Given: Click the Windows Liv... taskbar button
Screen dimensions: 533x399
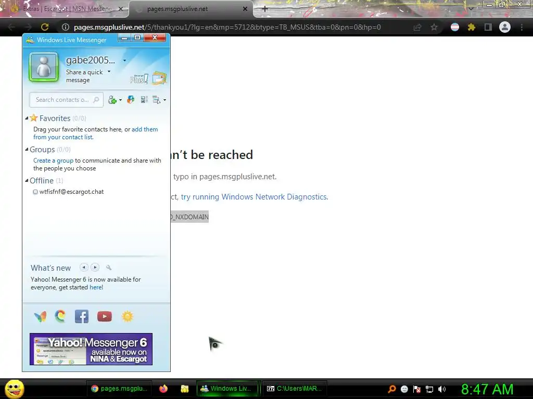Looking at the screenshot, I should pos(227,389).
